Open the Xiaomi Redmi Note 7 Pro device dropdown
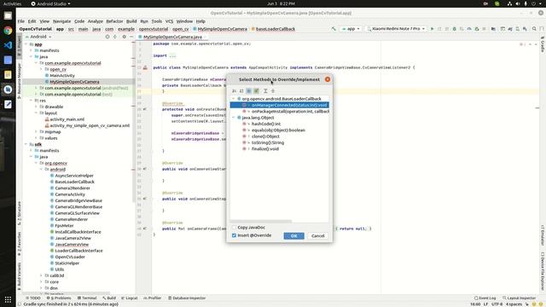The image size is (546, 307). pyautogui.click(x=396, y=29)
